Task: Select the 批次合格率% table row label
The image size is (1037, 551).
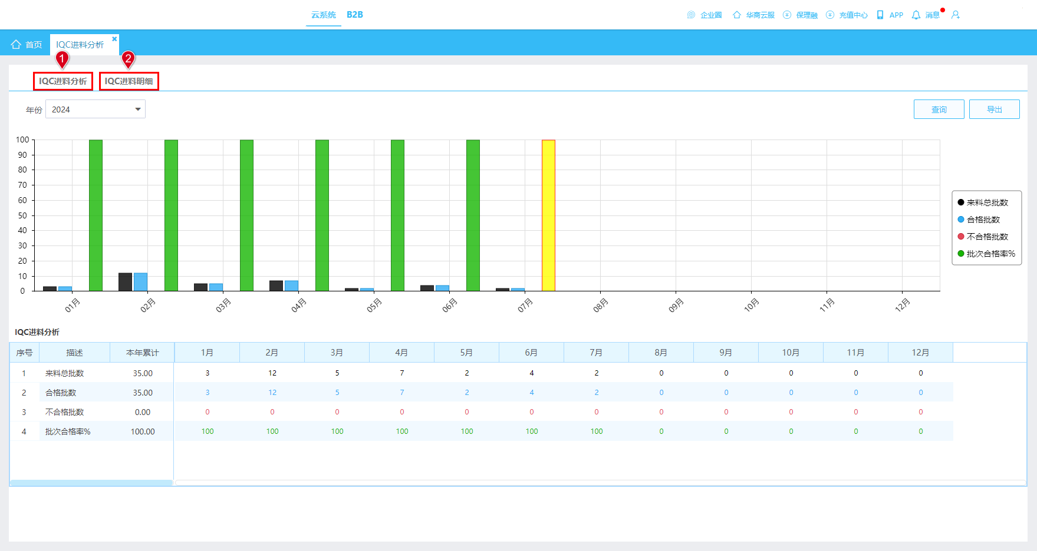Action: pos(68,431)
